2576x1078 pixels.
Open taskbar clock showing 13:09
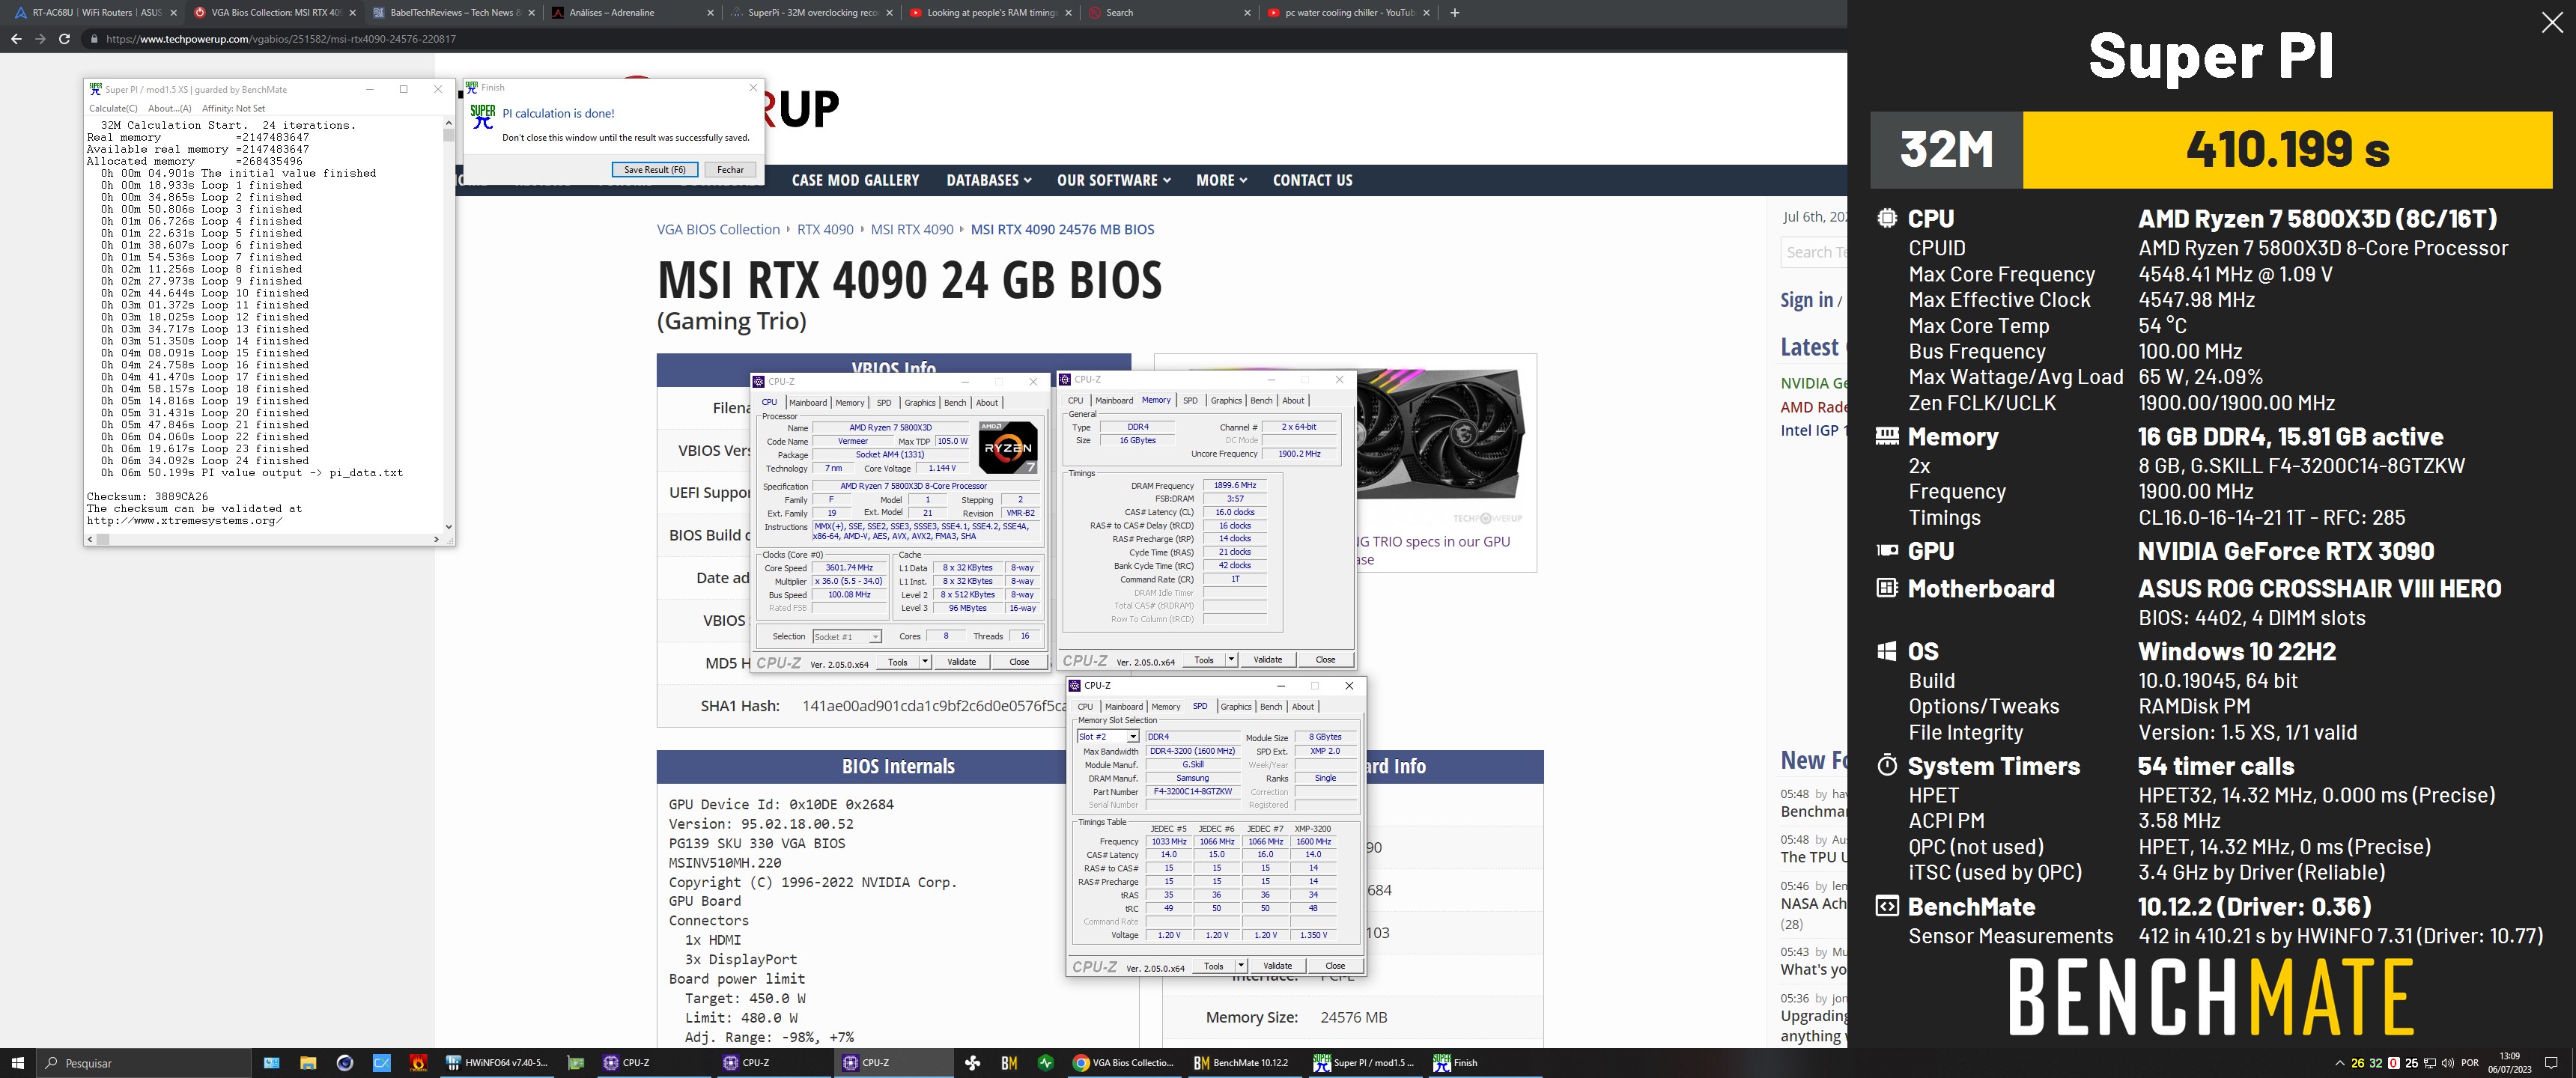[2509, 1063]
